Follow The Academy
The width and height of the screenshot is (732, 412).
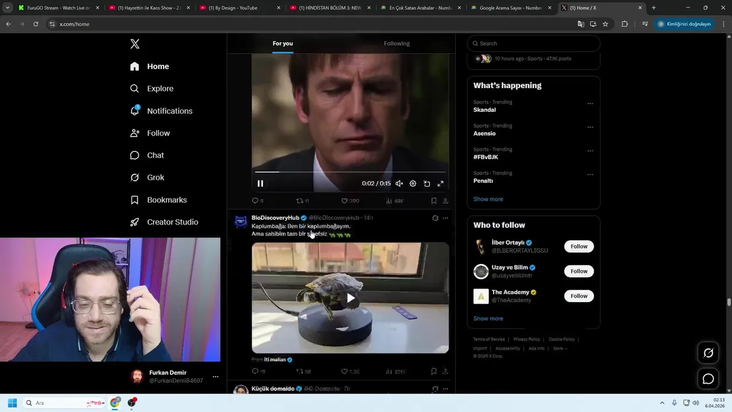pos(579,296)
